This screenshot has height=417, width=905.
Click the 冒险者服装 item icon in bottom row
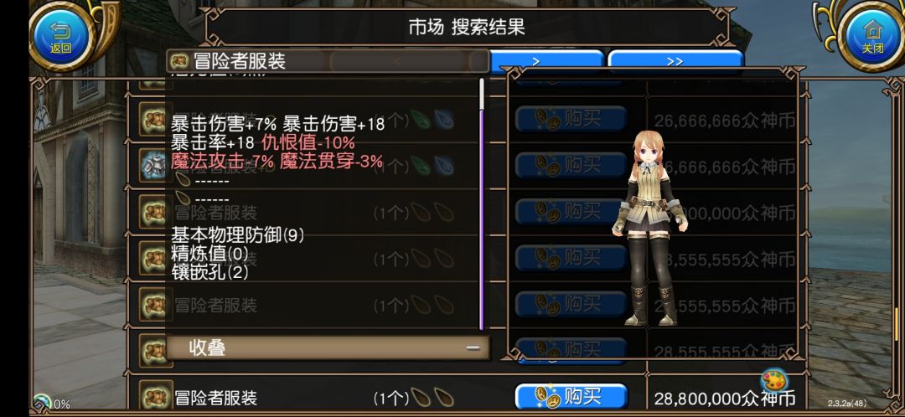pos(155,396)
